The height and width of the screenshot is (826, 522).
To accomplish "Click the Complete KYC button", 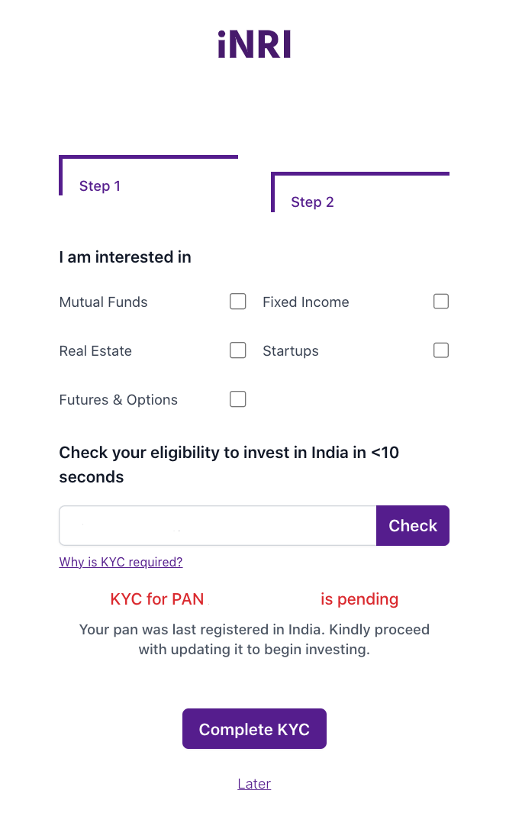I will coord(254,728).
